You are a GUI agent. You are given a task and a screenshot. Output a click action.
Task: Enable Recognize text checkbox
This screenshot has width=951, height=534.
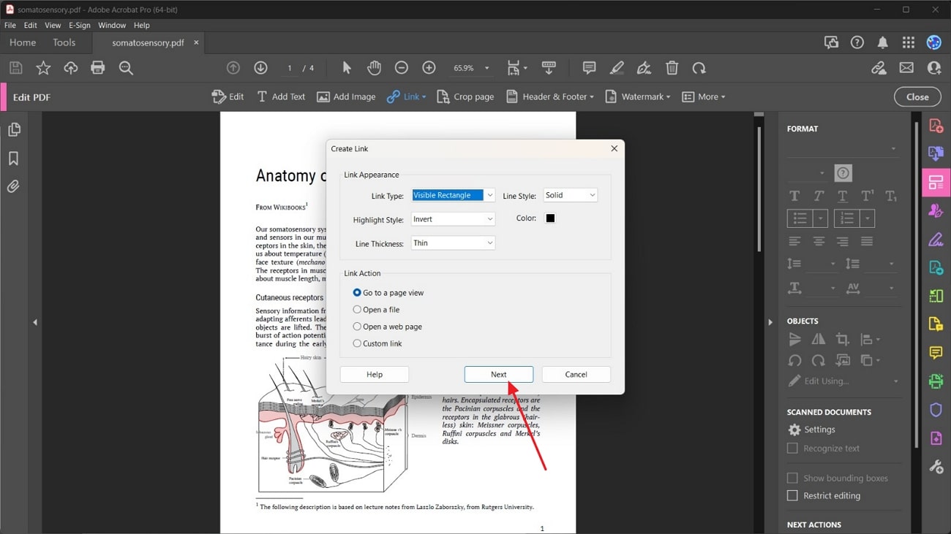(792, 449)
